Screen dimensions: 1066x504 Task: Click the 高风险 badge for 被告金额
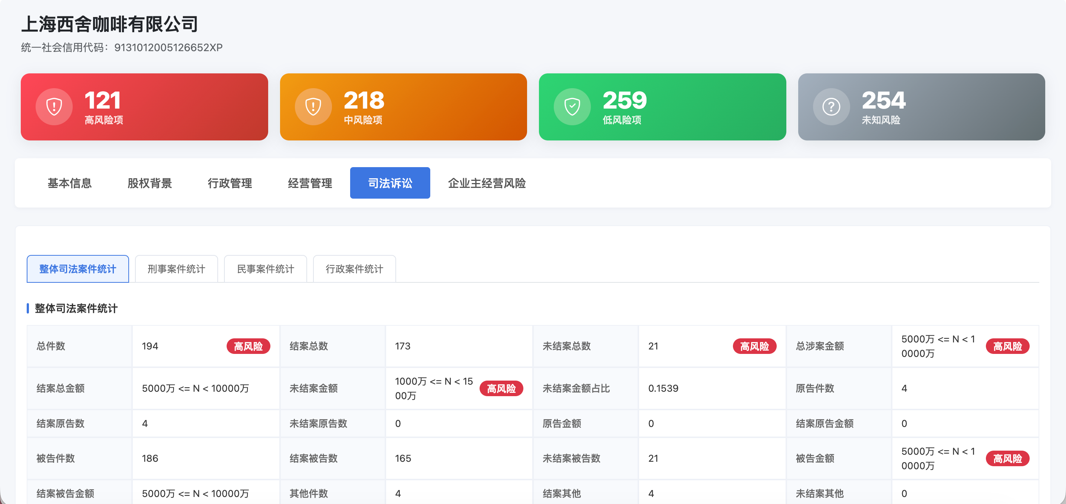point(1008,458)
